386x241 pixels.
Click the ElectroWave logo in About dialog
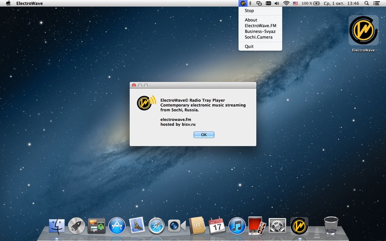tap(147, 103)
